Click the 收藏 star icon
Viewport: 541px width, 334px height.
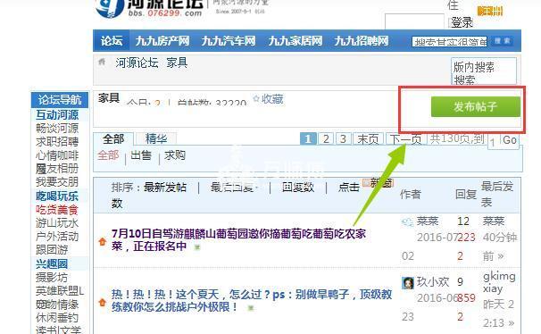(256, 98)
